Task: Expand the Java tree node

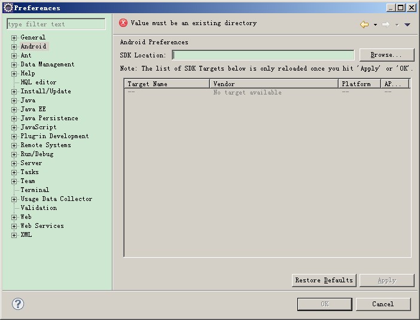Action: [x=14, y=100]
